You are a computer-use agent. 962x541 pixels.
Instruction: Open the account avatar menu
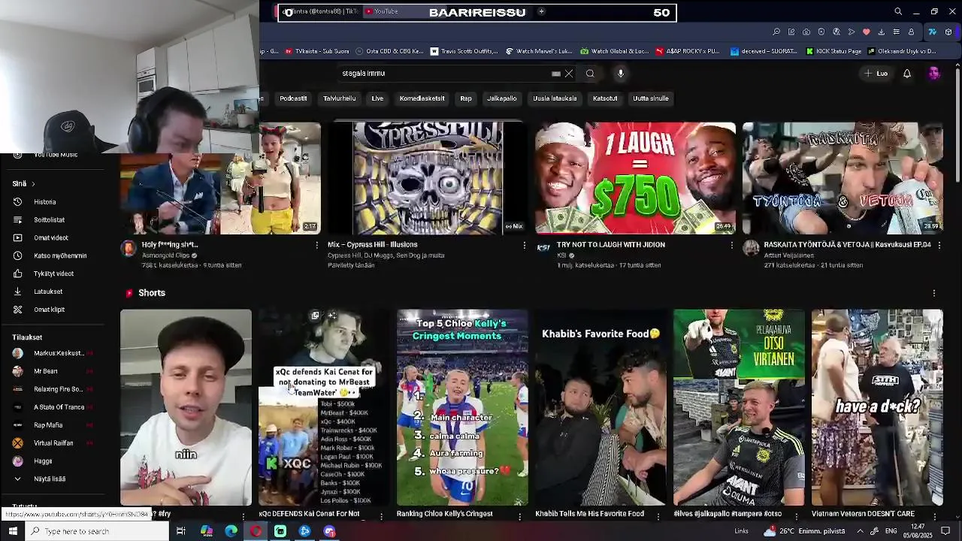coord(934,74)
